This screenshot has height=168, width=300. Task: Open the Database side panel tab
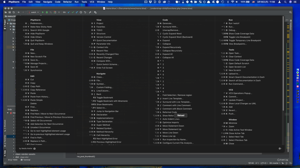pos(291,25)
